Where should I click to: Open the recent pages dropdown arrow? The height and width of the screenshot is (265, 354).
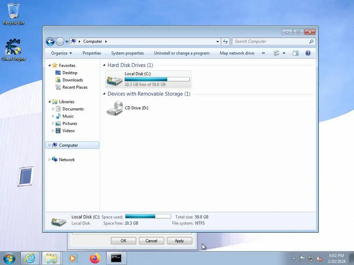point(67,42)
